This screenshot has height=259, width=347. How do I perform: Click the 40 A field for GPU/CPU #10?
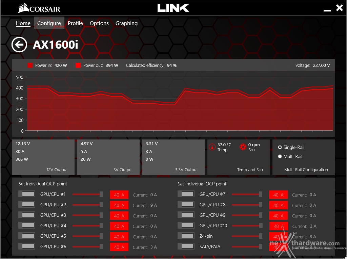pos(279,226)
